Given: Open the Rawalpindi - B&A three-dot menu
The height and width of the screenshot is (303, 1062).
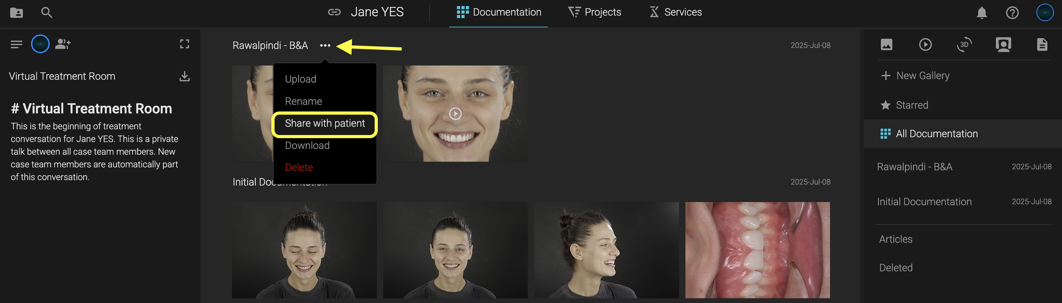Looking at the screenshot, I should click(x=325, y=45).
